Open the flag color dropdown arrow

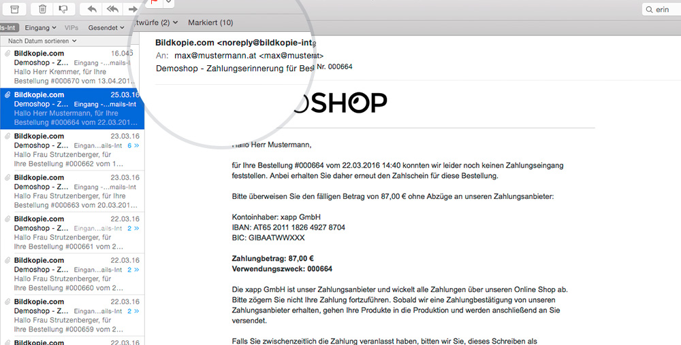168,3
